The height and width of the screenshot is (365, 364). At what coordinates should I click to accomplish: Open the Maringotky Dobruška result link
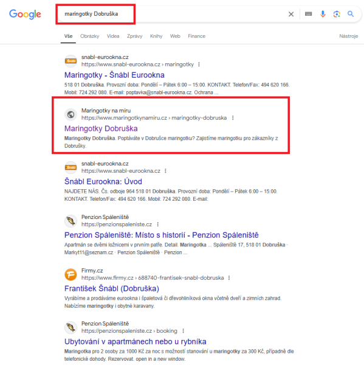101,128
